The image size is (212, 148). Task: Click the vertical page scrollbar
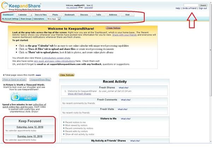[211, 50]
